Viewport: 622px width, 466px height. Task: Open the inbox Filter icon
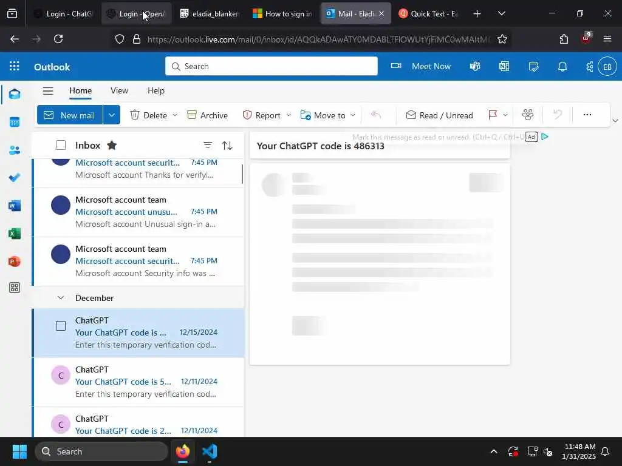(208, 146)
